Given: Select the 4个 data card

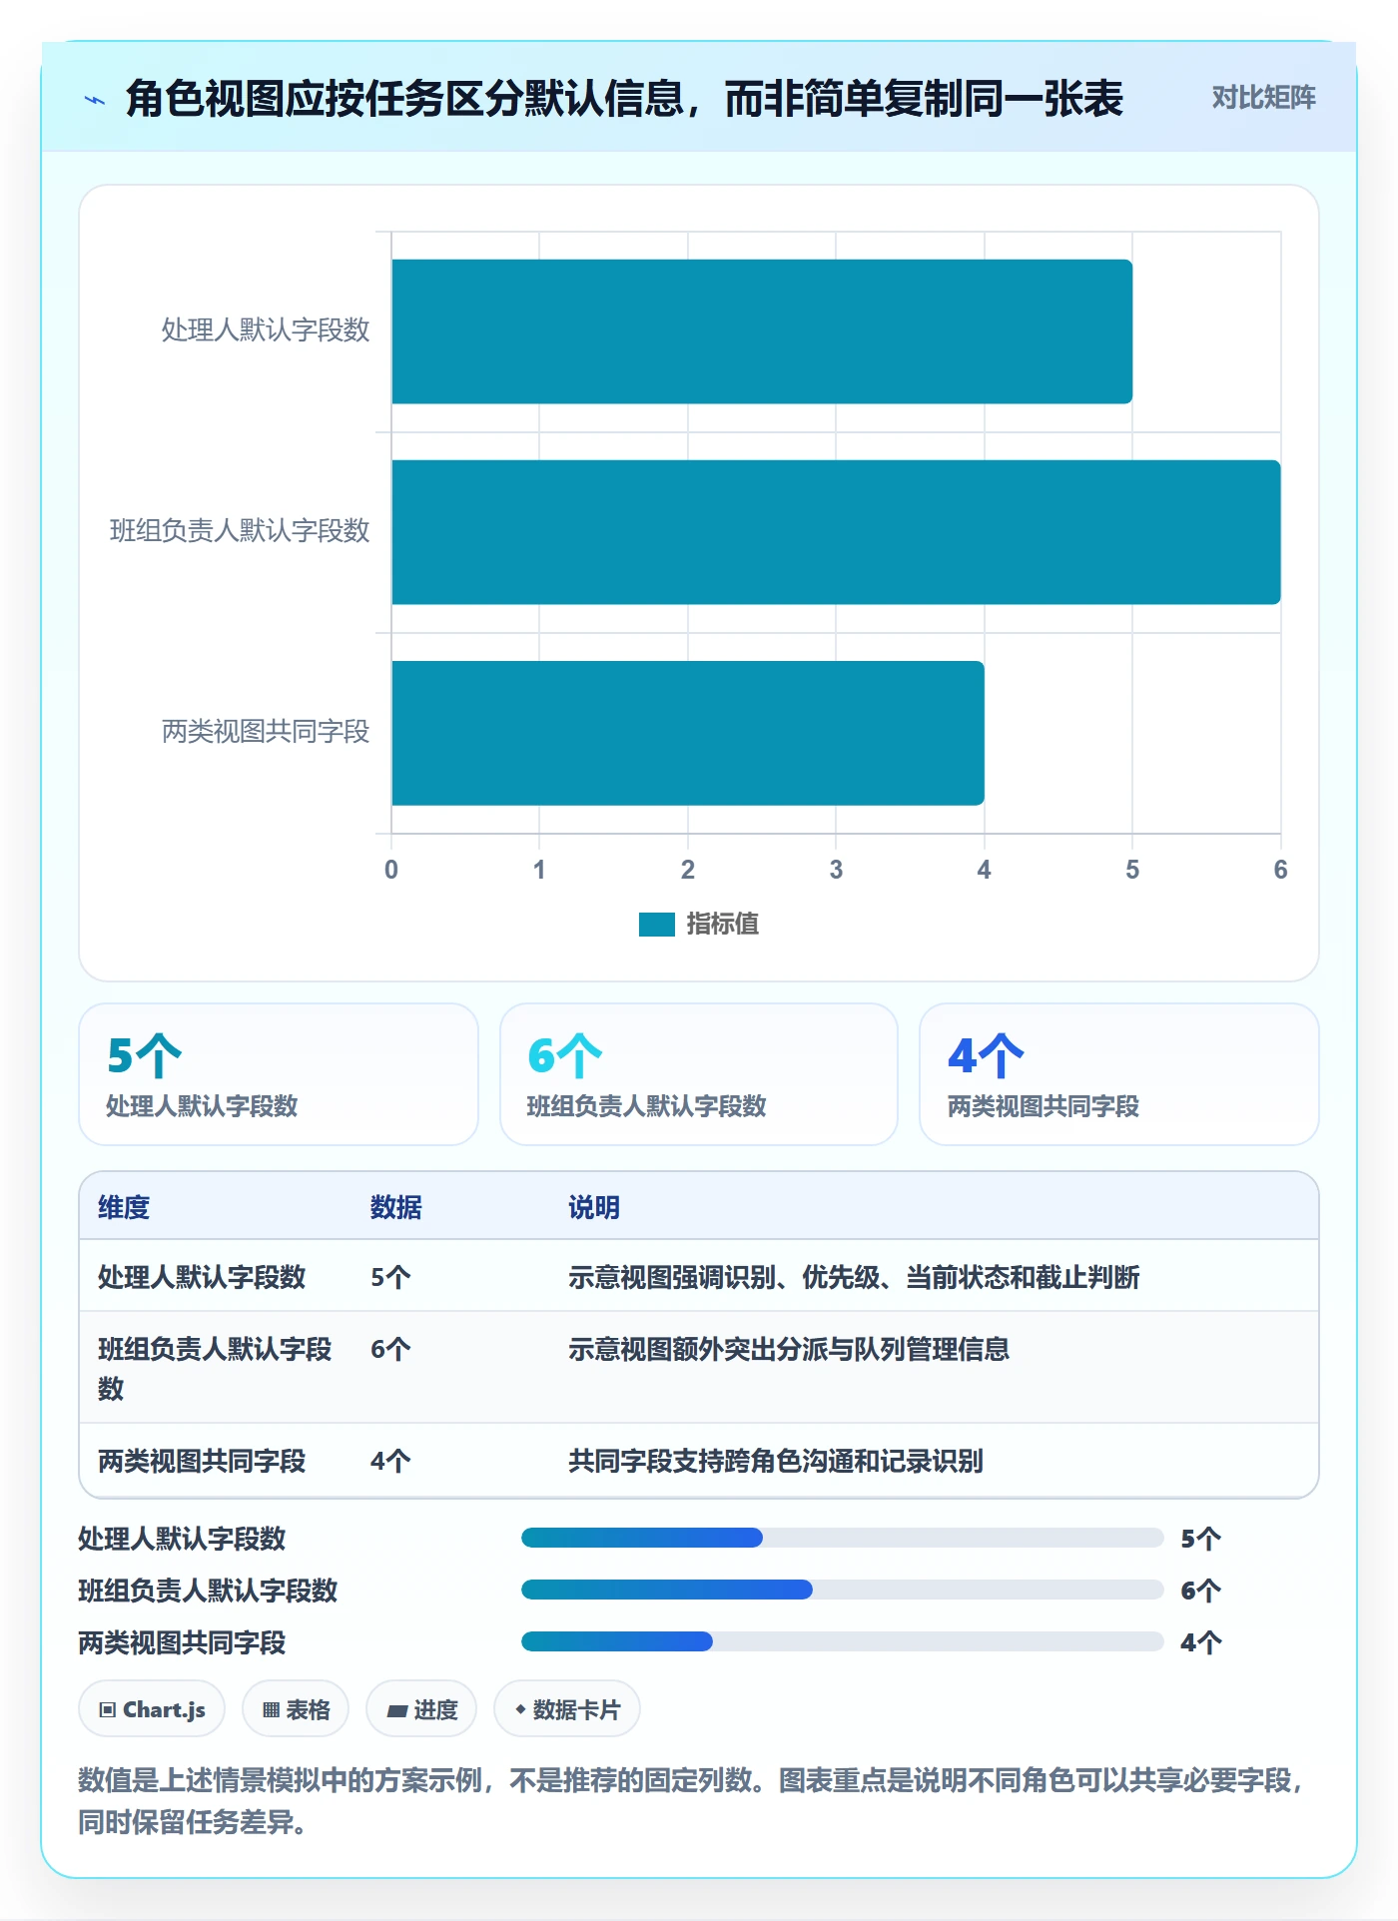Looking at the screenshot, I should [1119, 1074].
